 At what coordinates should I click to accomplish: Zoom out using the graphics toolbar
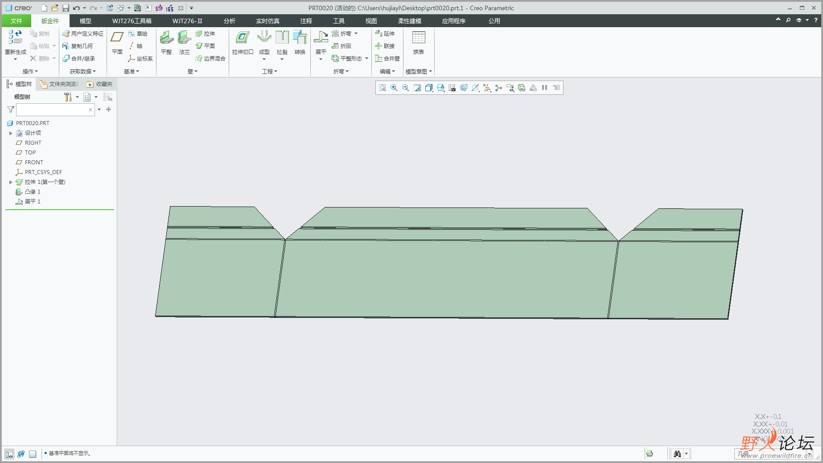tap(406, 88)
